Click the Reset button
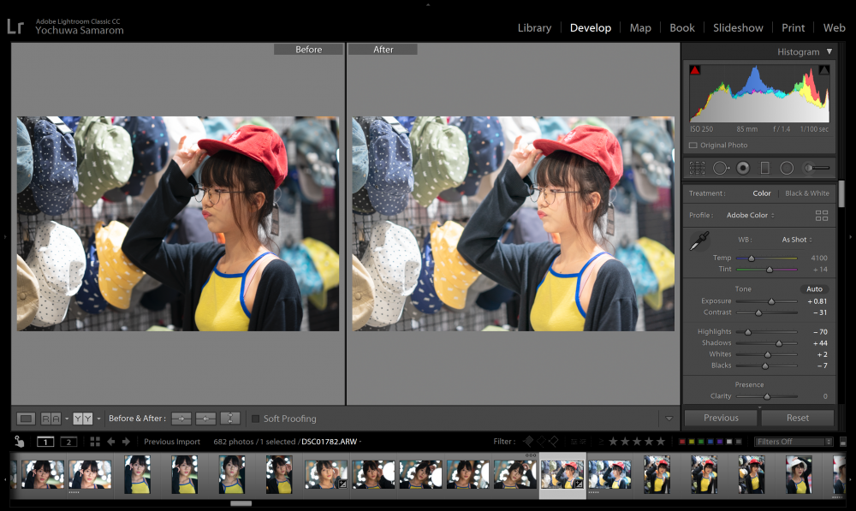Screen dimensions: 856x511 [x=798, y=418]
